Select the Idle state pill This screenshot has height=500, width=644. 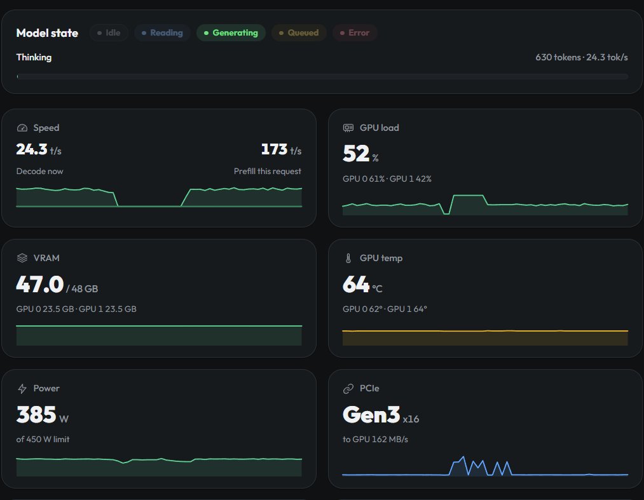(109, 33)
